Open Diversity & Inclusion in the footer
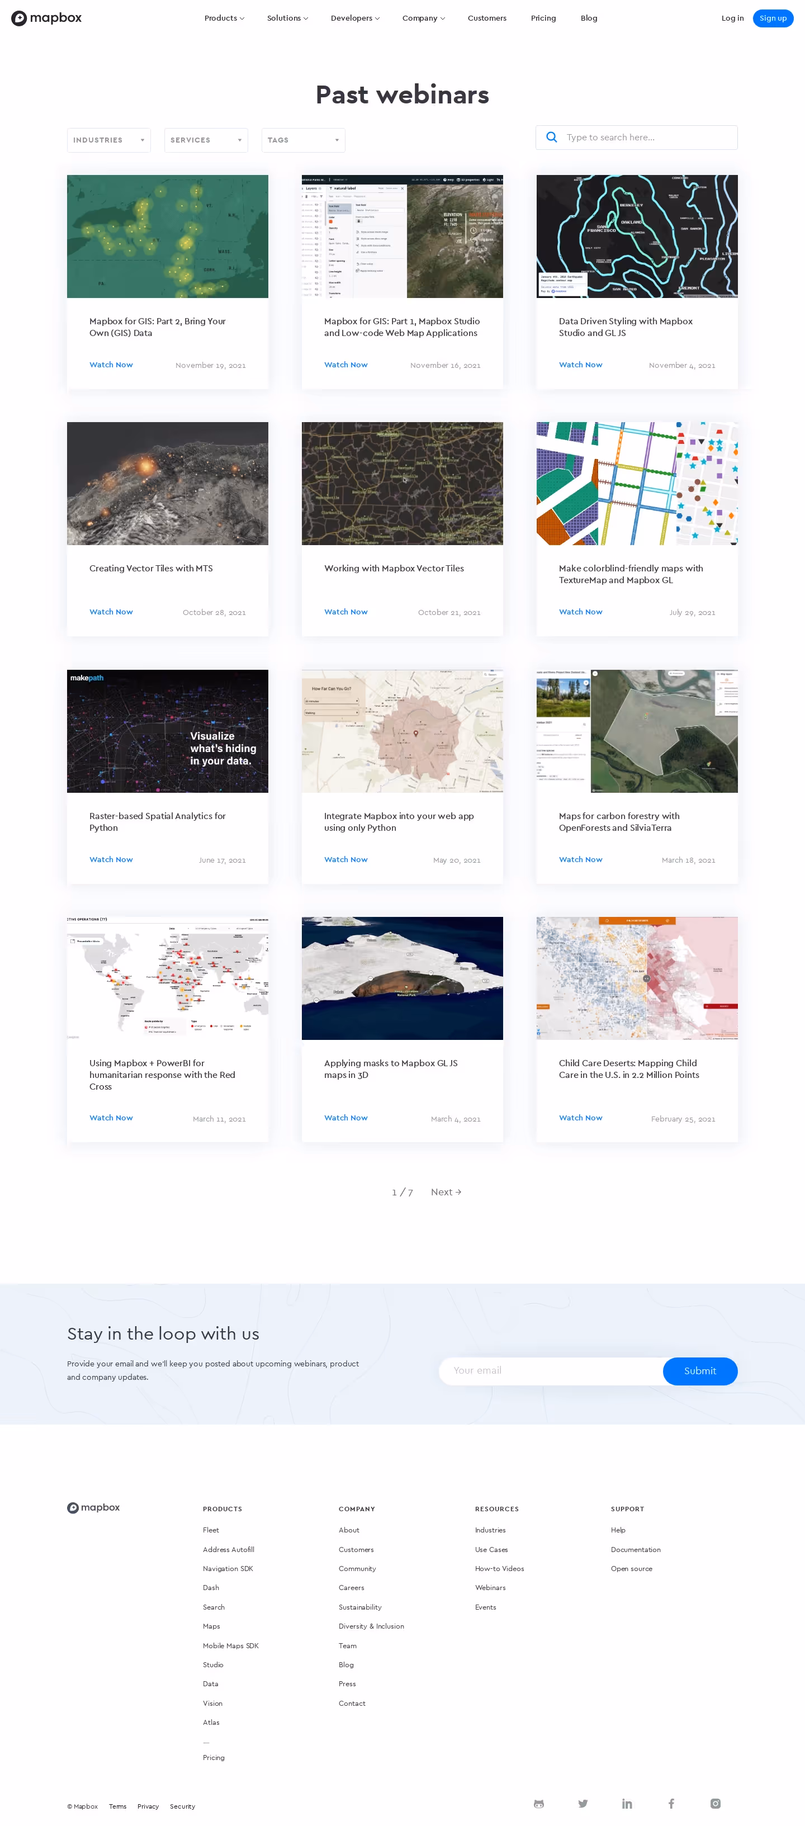This screenshot has width=805, height=1826. pyautogui.click(x=371, y=1626)
